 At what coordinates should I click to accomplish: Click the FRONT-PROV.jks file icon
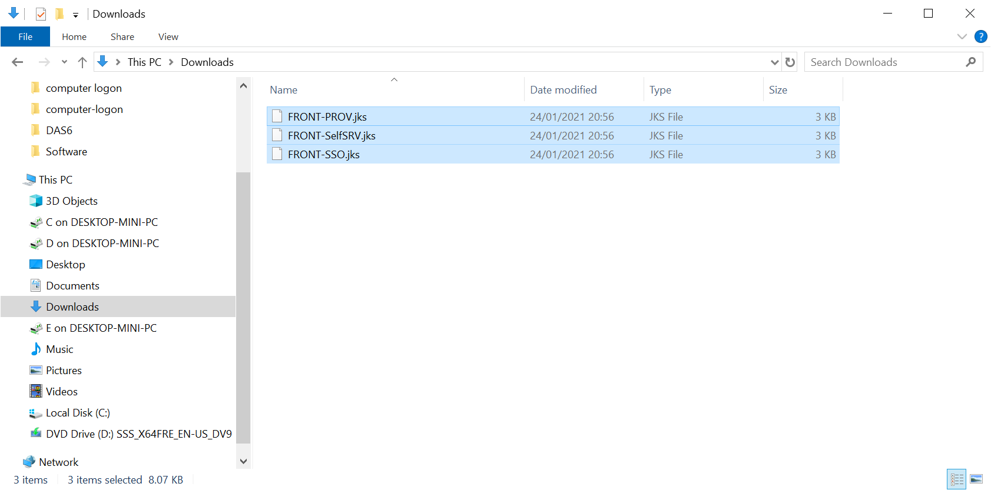point(277,116)
